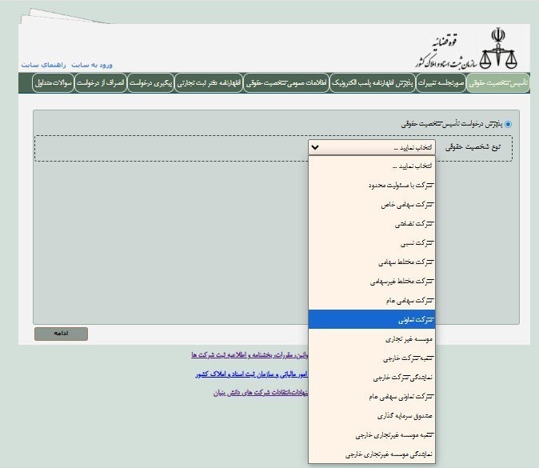The height and width of the screenshot is (468, 539).
Task: Switch to پیگیری درخواست tab
Action: click(150, 82)
